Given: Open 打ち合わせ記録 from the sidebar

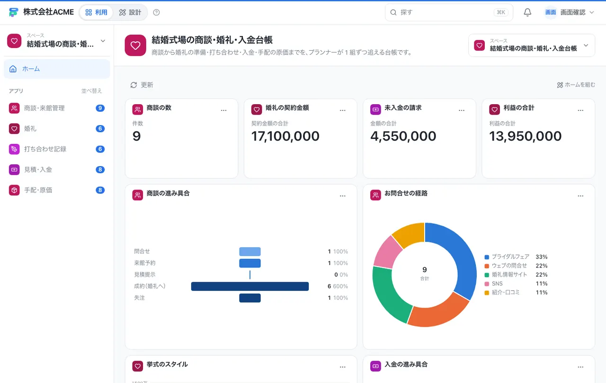Looking at the screenshot, I should [57, 149].
